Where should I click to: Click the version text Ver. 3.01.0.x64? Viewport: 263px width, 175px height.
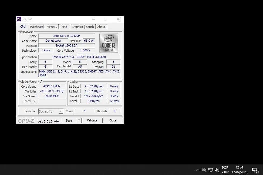[x=48, y=121]
